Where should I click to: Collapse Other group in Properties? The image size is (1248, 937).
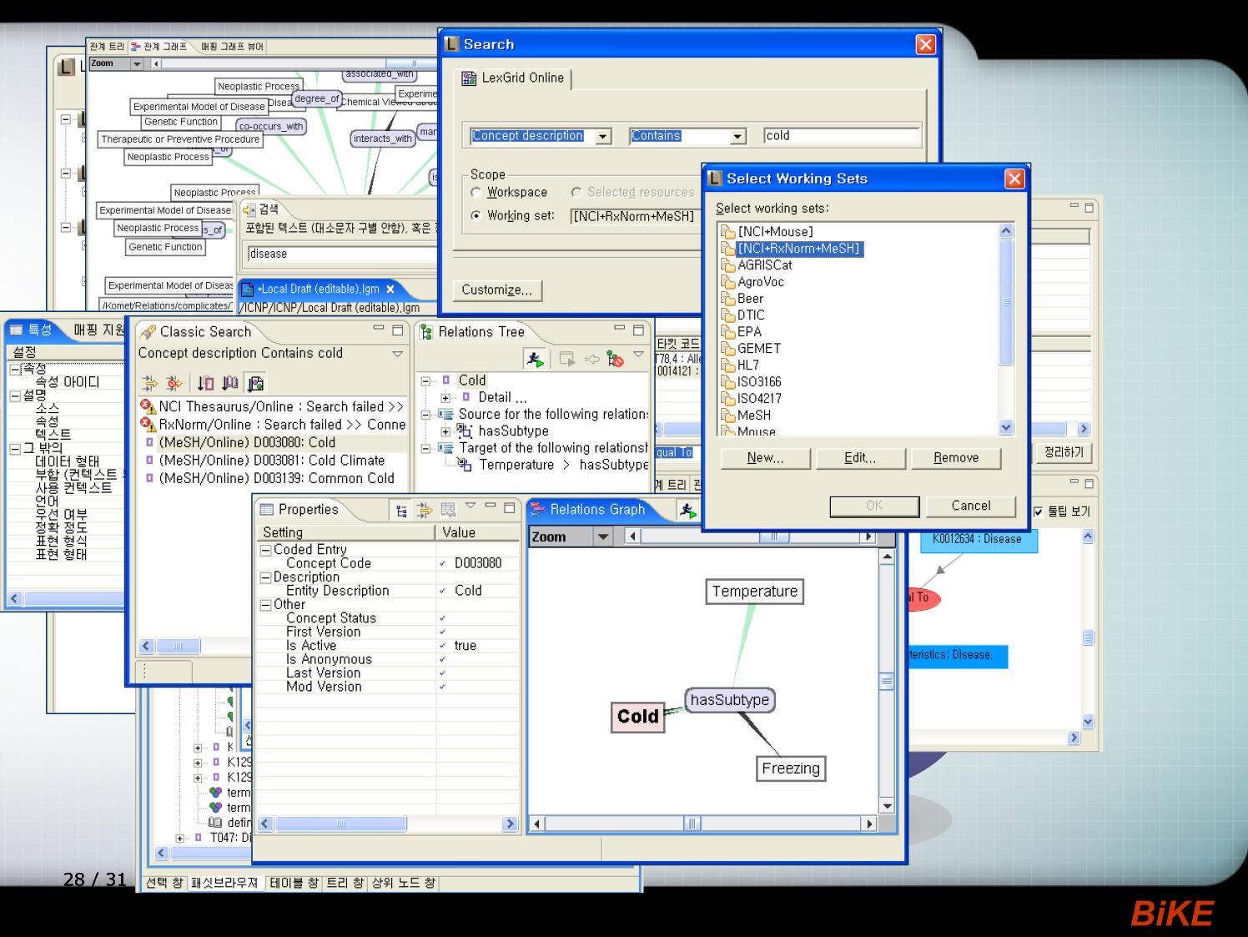pos(266,605)
